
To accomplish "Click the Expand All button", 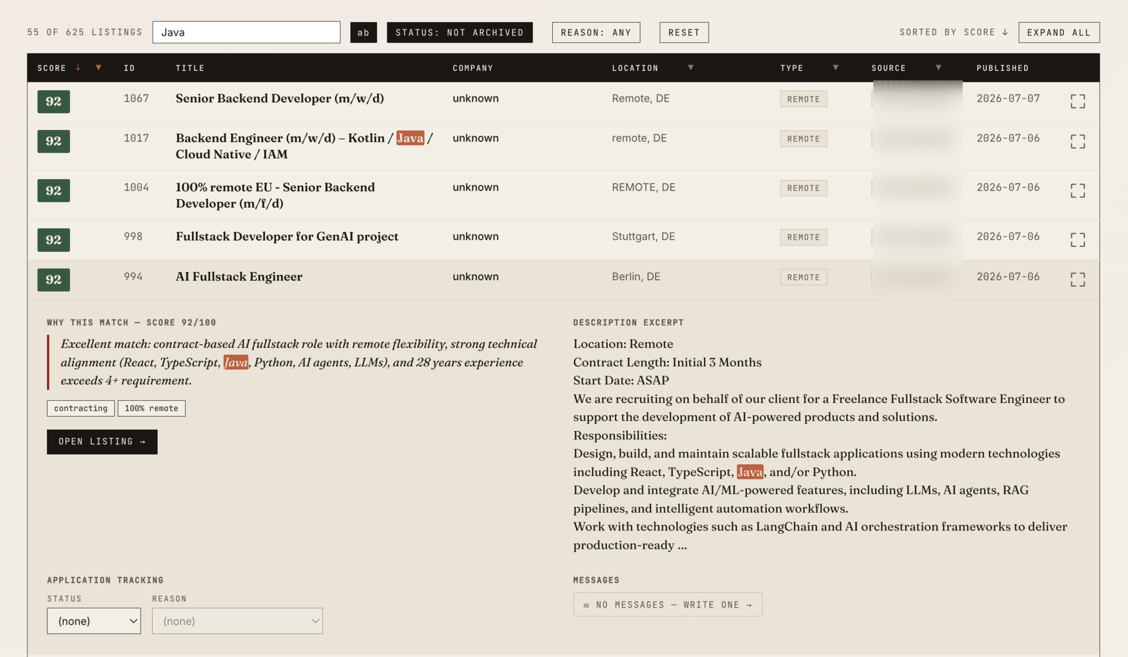I will coord(1059,32).
